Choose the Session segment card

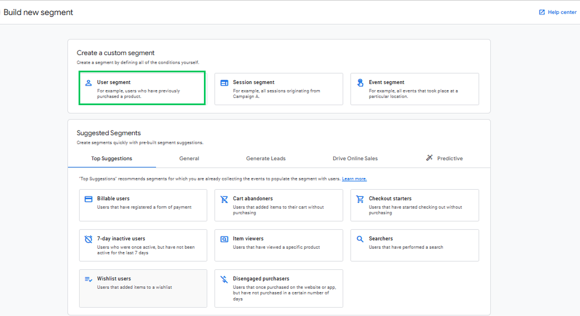279,89
